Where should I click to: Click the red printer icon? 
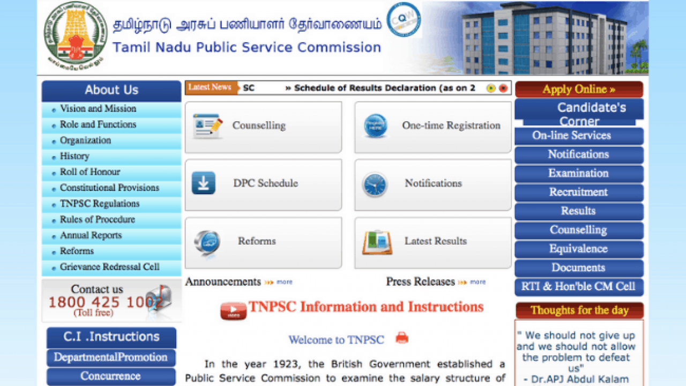(x=402, y=338)
